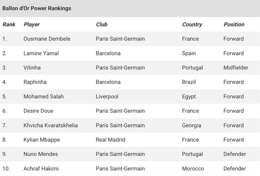Image resolution: width=260 pixels, height=176 pixels.
Task: Click Mohamed Salah in the table
Action: pyautogui.click(x=44, y=96)
